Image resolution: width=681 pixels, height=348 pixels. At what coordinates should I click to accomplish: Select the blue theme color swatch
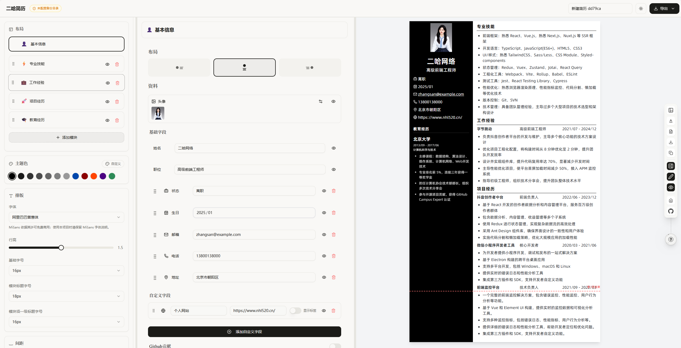(x=76, y=176)
